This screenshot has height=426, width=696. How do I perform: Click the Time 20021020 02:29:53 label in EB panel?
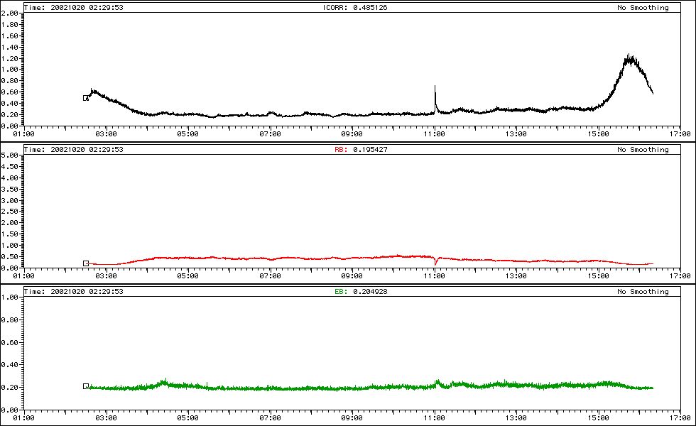74,292
